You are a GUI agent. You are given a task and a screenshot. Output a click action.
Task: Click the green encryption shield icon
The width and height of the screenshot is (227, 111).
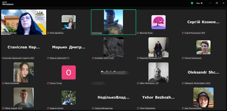click(x=192, y=3)
